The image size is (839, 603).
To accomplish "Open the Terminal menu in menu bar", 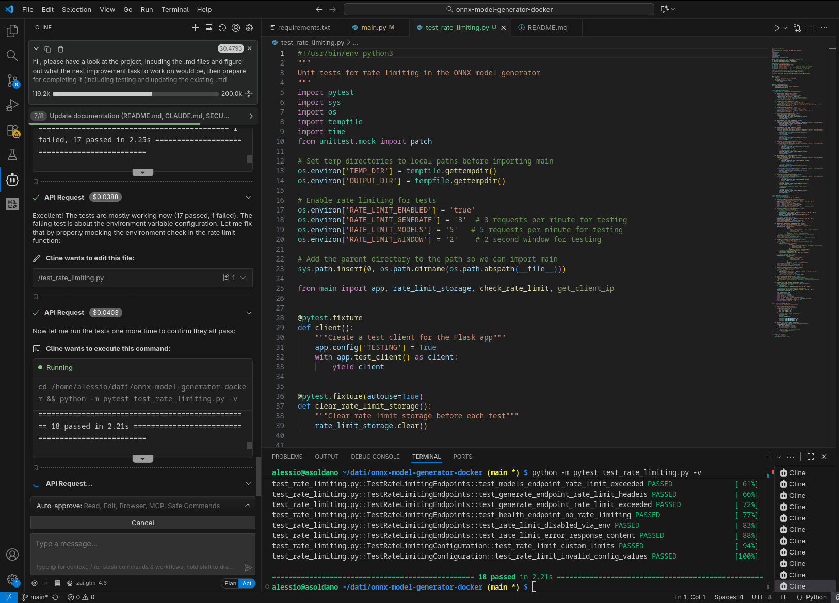I will click(x=175, y=9).
